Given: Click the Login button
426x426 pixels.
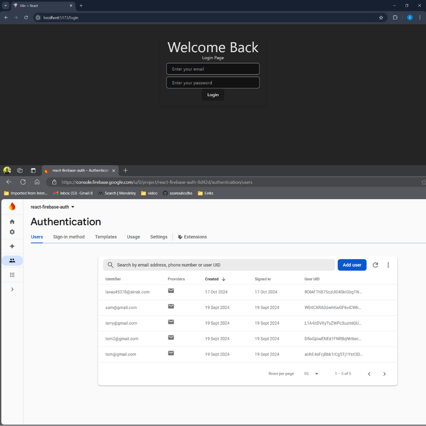Looking at the screenshot, I should [x=213, y=95].
